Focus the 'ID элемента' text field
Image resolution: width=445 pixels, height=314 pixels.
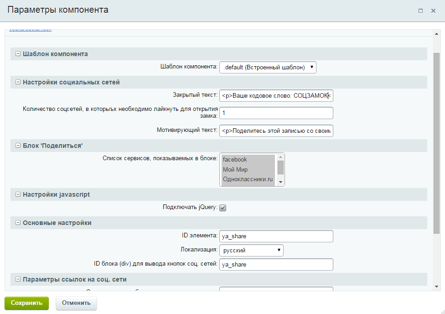(276, 236)
